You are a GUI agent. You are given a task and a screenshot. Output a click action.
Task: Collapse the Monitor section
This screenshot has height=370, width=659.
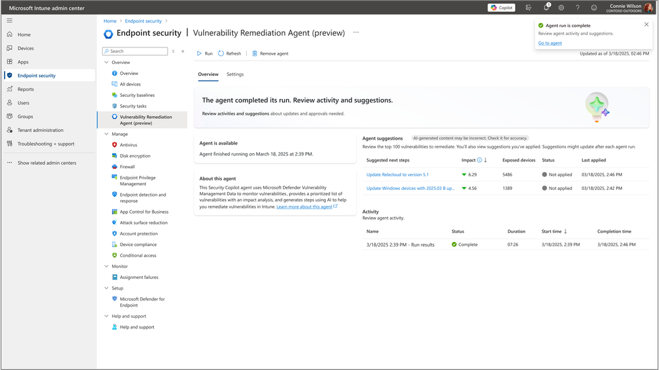[106, 266]
